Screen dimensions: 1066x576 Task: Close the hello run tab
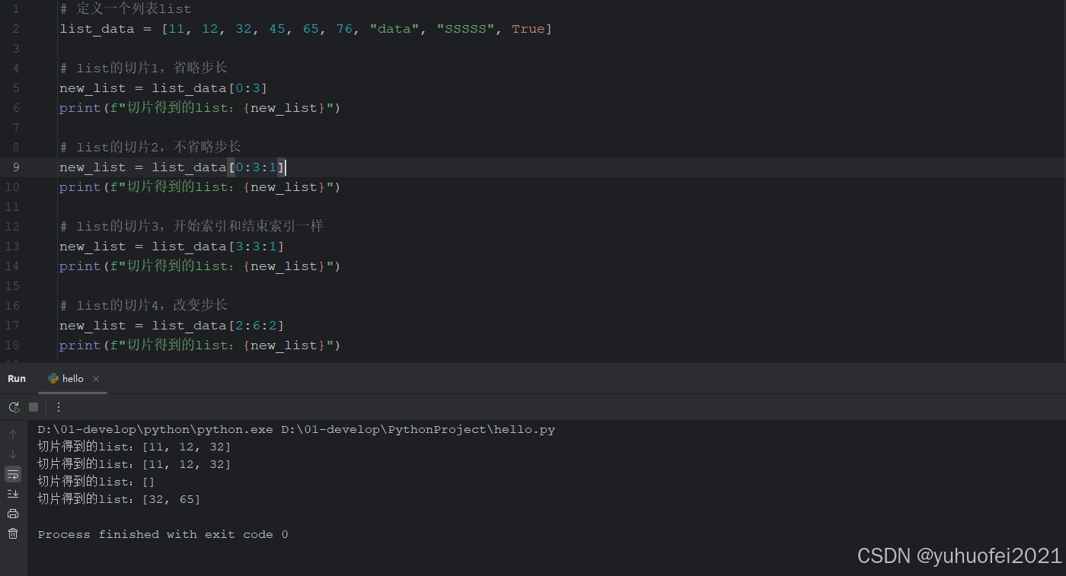tap(96, 378)
